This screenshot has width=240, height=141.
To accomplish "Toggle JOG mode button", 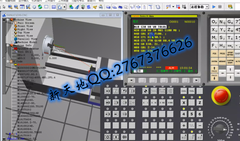I will (x=154, y=91).
